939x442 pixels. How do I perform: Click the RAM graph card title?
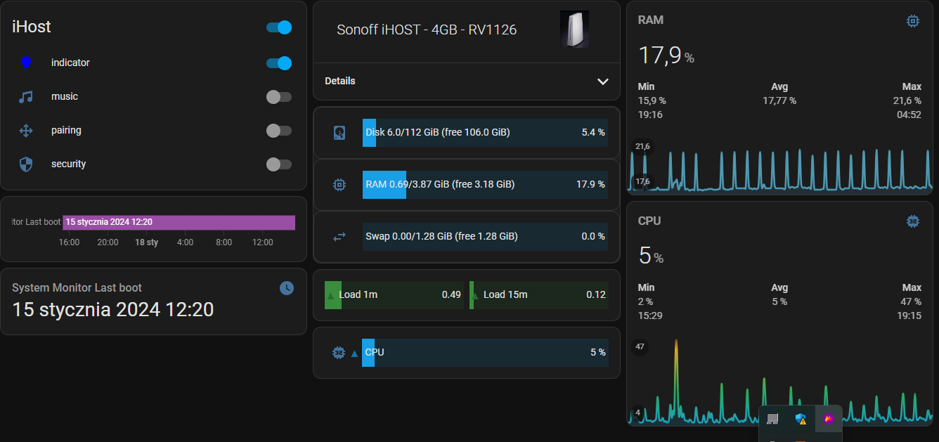(651, 20)
